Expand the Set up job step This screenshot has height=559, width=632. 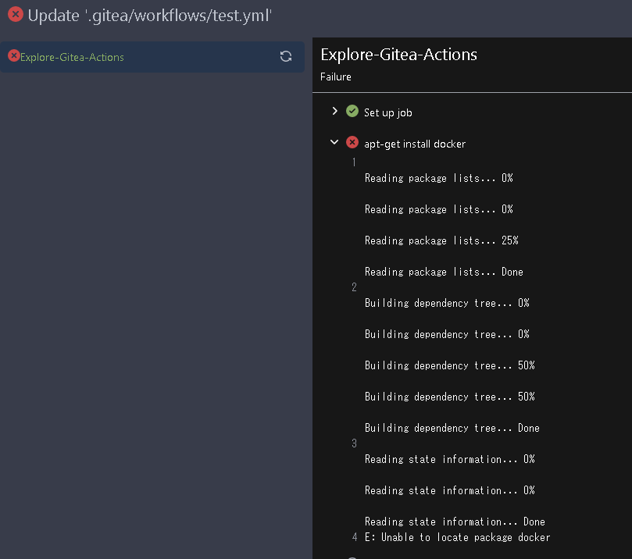pos(334,111)
